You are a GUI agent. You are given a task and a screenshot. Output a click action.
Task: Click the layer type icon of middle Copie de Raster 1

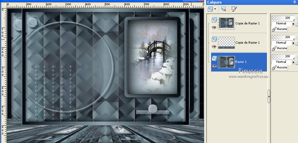(214, 39)
